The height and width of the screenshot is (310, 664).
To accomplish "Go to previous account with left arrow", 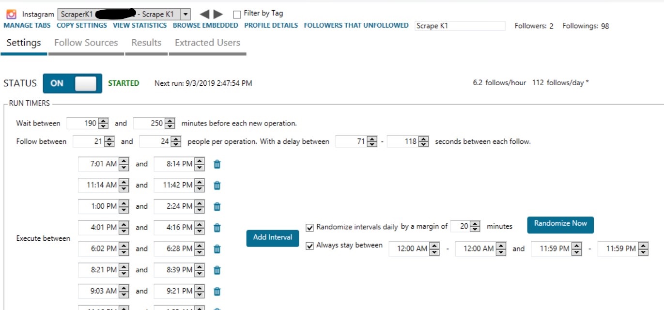I will (205, 15).
